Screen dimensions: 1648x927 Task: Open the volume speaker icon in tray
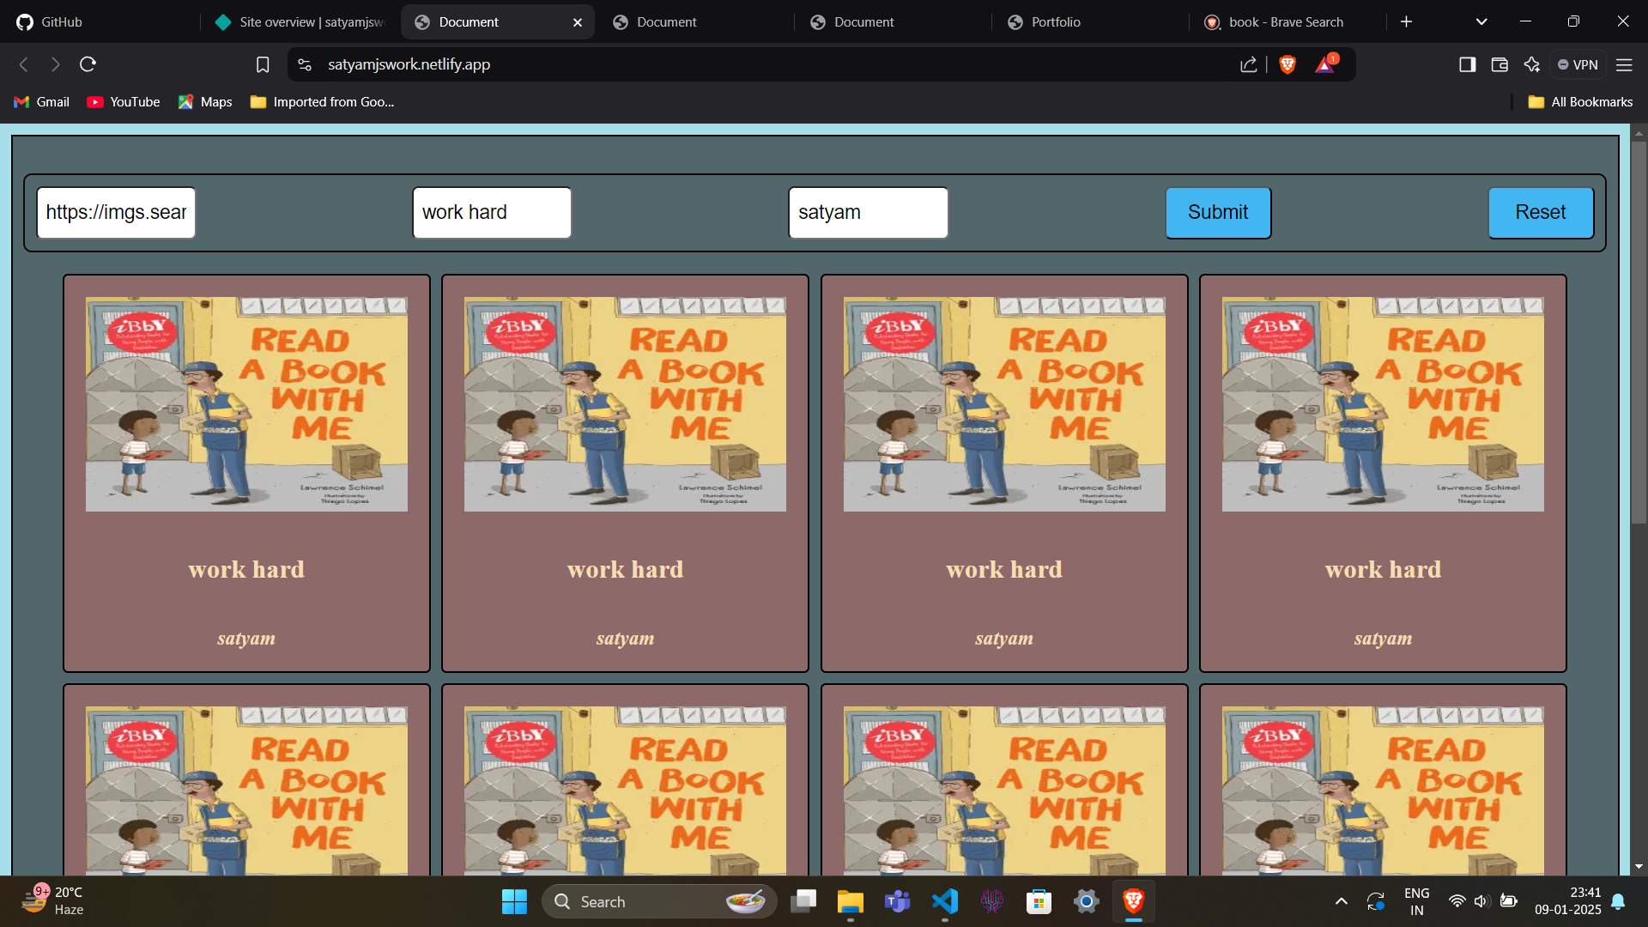[1481, 901]
